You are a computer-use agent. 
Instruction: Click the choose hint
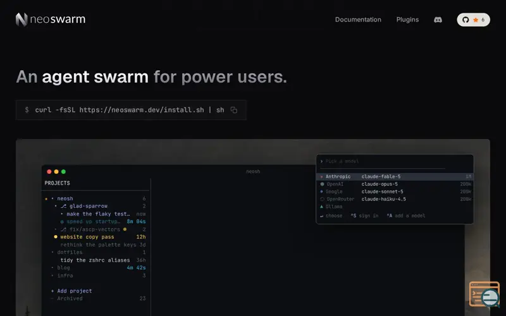tap(331, 216)
